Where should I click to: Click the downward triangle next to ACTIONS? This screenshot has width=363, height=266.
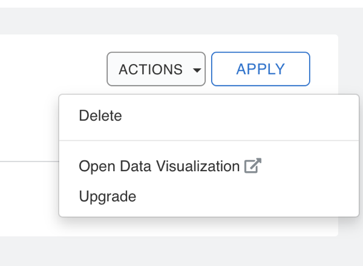197,70
